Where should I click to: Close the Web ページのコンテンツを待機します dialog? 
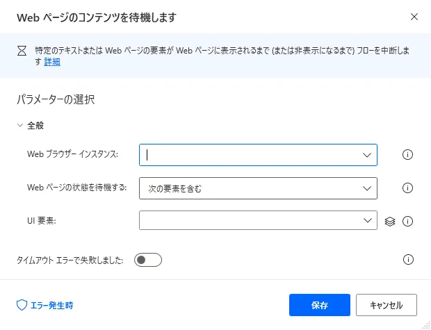pyautogui.click(x=414, y=16)
